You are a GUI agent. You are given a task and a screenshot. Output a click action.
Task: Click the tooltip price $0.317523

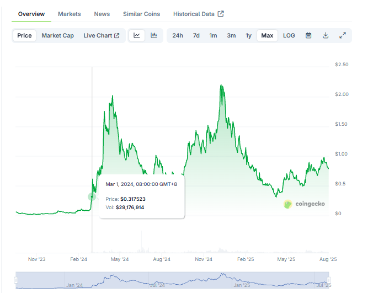133,199
